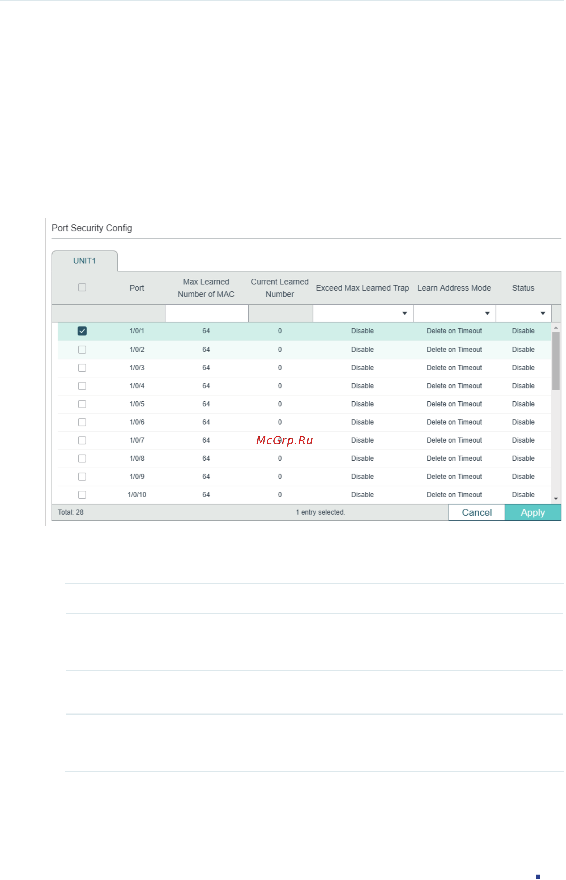Viewport: 566px width, 880px height.
Task: Click Current Learned 0 in row 1/0/9
Action: pos(280,476)
